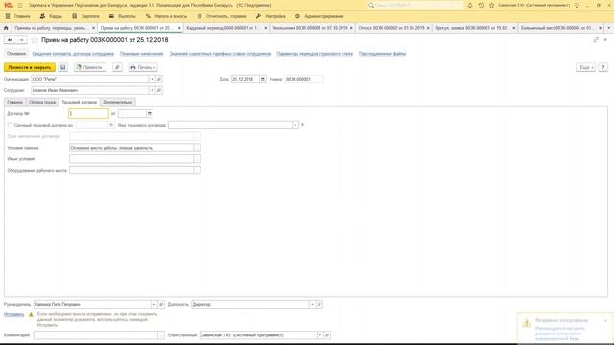614x345 pixels.
Task: Switch to the 'Дополнительно' form tab
Action: [117, 103]
